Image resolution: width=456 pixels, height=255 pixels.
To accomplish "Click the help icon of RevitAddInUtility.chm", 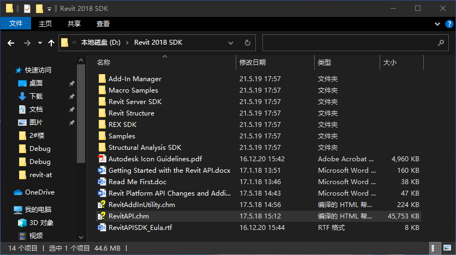I will coord(102,205).
